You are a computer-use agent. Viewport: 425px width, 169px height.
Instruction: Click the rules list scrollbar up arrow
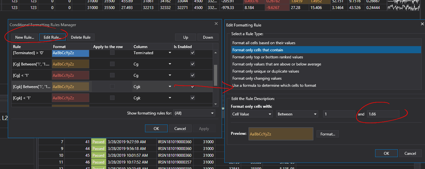pyautogui.click(x=216, y=52)
